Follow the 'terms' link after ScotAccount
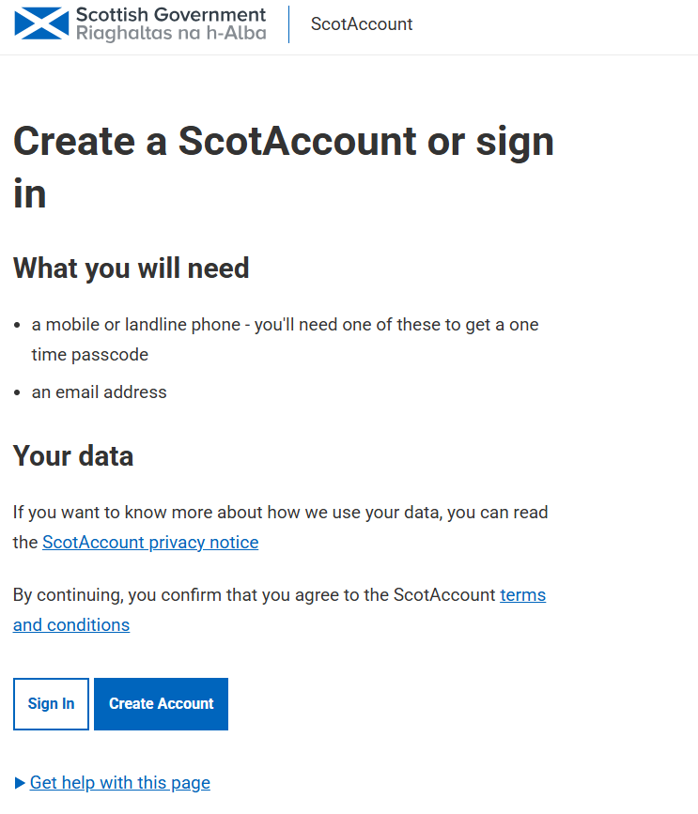The width and height of the screenshot is (698, 814). coord(523,594)
